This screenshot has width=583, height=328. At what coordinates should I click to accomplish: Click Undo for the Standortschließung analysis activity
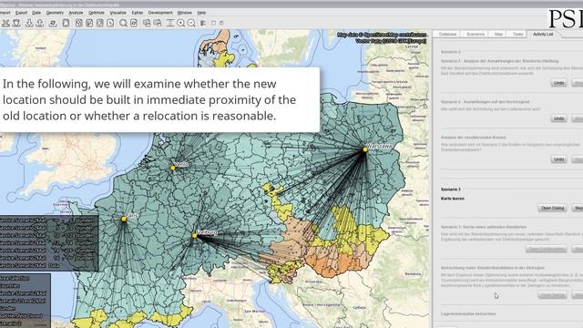[x=558, y=83]
